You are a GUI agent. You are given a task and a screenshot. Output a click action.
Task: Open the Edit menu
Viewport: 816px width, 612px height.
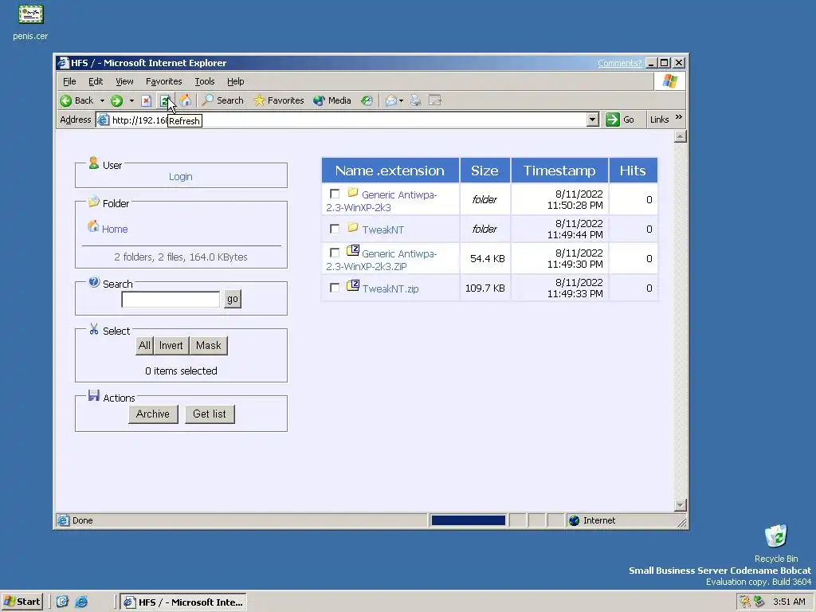96,81
